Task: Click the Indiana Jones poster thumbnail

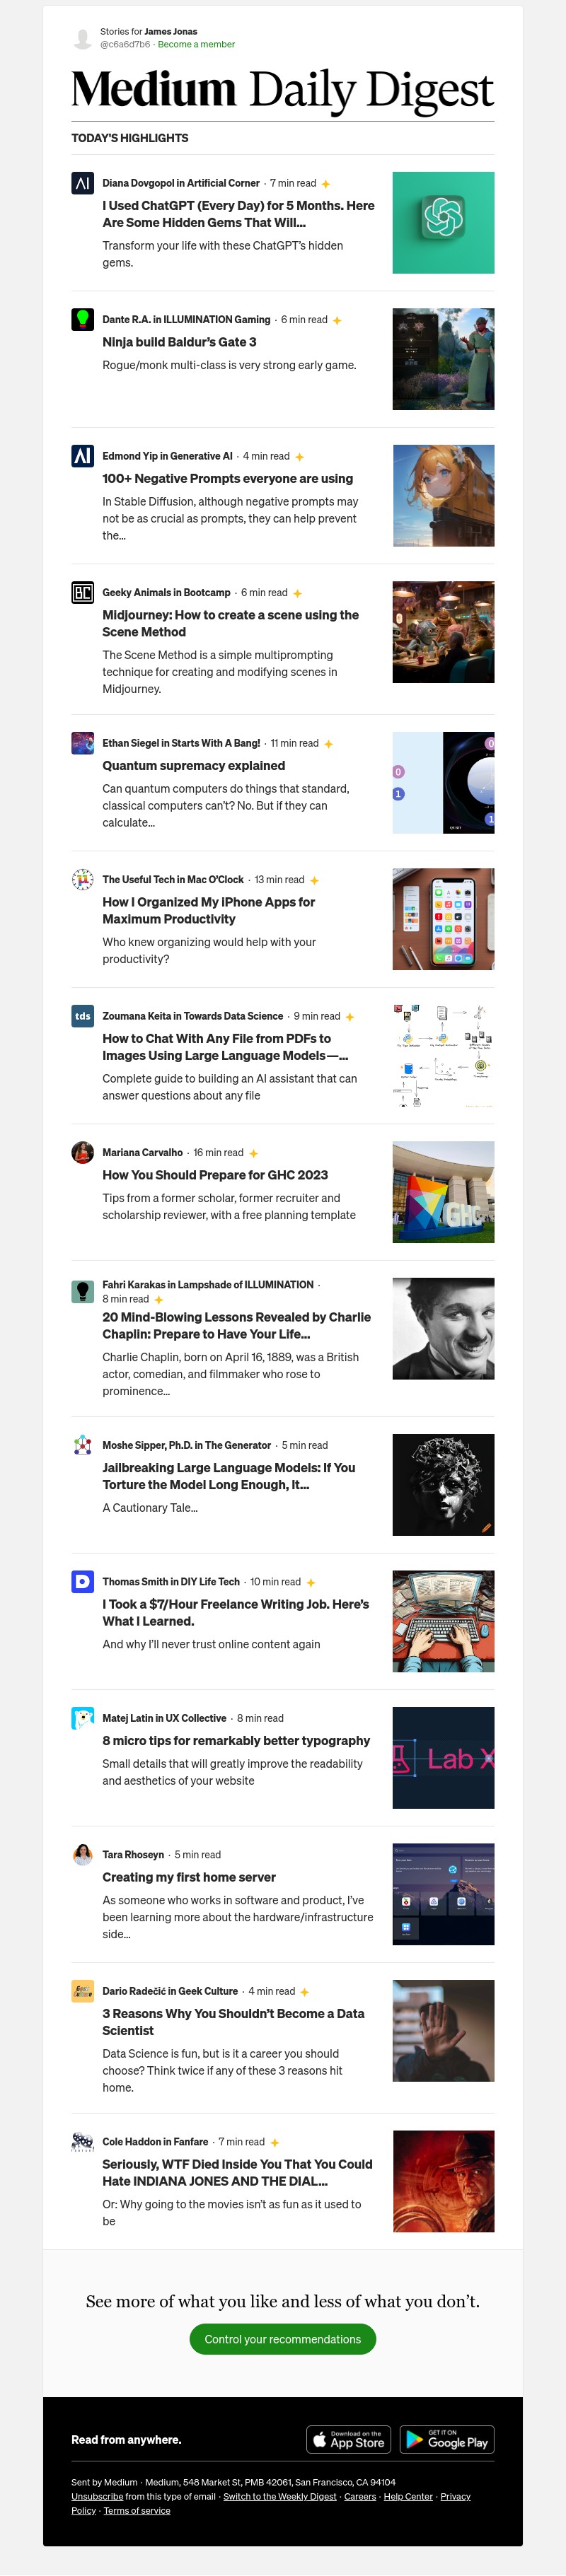Action: pos(443,2181)
